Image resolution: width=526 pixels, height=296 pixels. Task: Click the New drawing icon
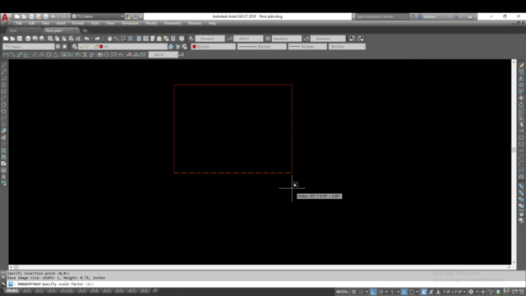(6, 39)
